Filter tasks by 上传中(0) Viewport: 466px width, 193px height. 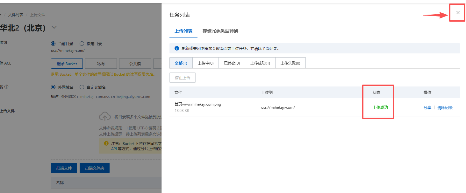(205, 63)
